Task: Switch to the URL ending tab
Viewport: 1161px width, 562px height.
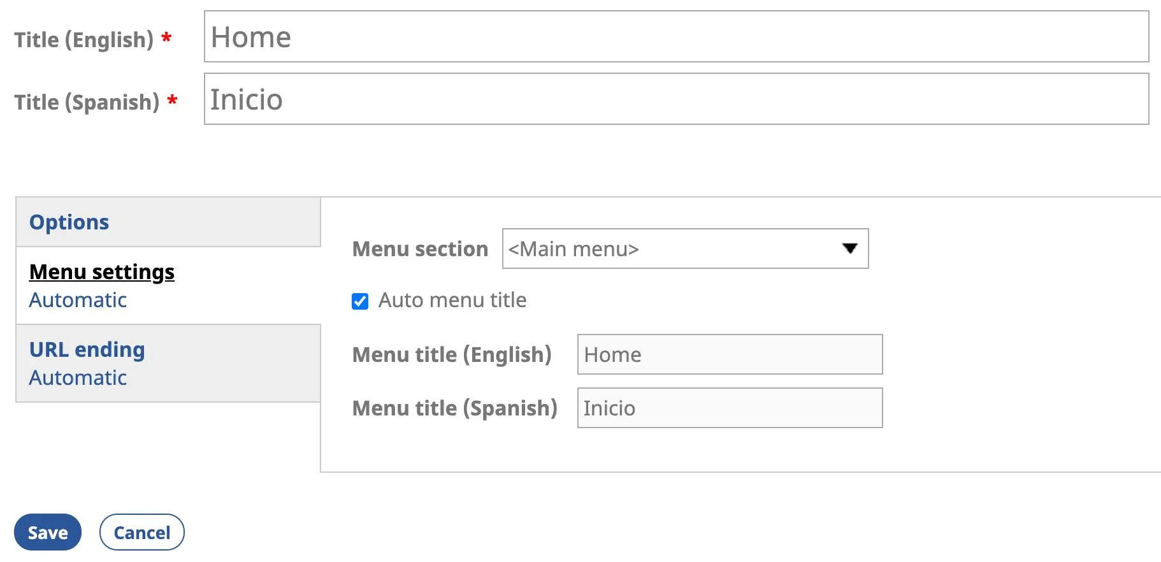Action: pos(87,350)
